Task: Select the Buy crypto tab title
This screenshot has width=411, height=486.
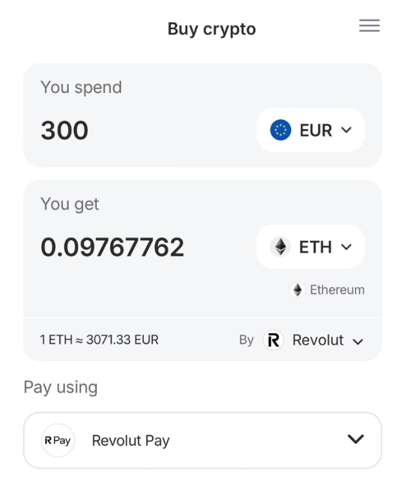Action: [211, 28]
